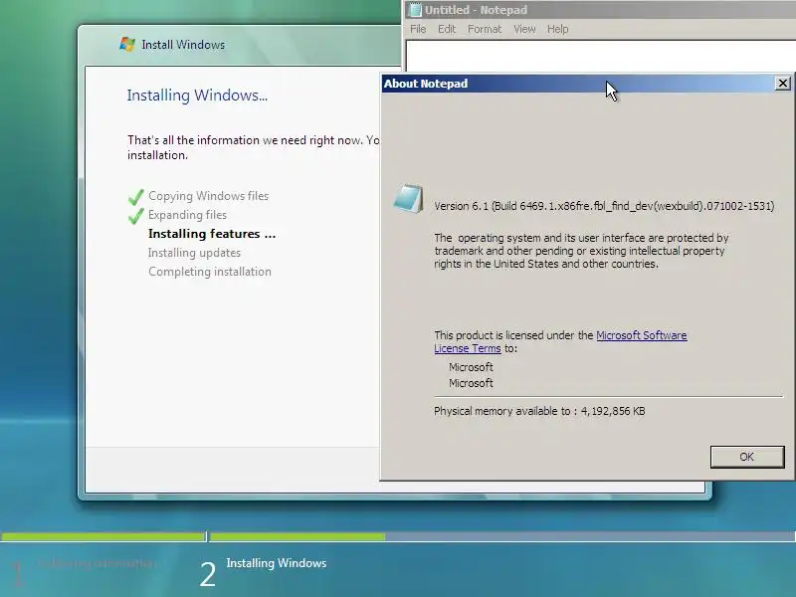Click the Version 6.1 build string
This screenshot has height=597, width=796.
[604, 206]
